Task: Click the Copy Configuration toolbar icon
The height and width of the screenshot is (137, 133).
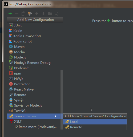Action: click(x=23, y=14)
